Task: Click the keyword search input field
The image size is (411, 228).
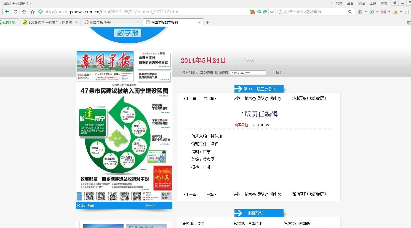Action: [248, 73]
